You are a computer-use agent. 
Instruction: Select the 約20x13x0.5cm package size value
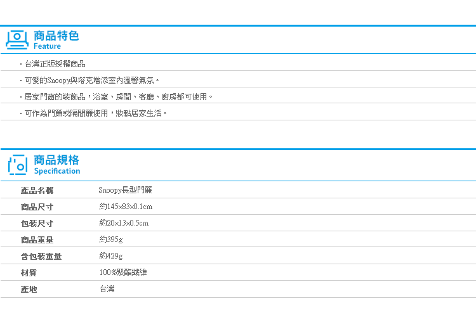tap(124, 223)
